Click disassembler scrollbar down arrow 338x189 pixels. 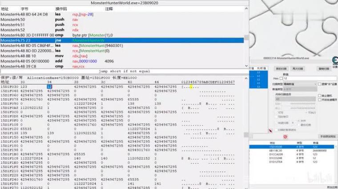coord(246,66)
